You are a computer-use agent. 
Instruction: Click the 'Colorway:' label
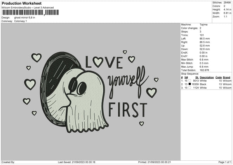click(x=7, y=21)
